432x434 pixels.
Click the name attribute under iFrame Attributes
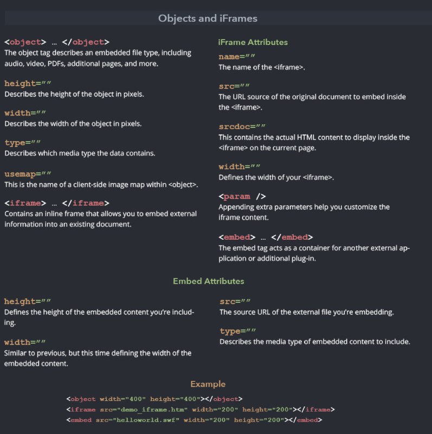click(237, 56)
